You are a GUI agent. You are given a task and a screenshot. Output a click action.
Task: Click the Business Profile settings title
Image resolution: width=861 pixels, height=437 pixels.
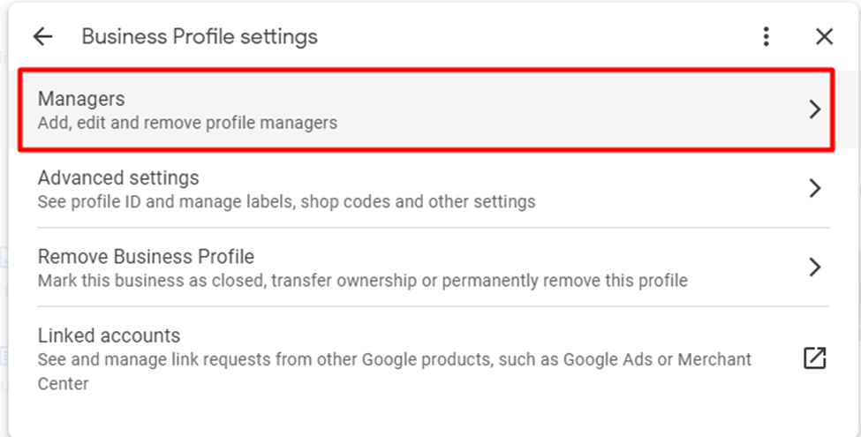(200, 37)
